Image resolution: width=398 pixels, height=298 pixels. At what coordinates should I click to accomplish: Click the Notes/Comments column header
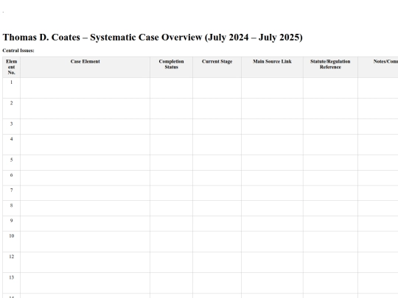(x=378, y=67)
